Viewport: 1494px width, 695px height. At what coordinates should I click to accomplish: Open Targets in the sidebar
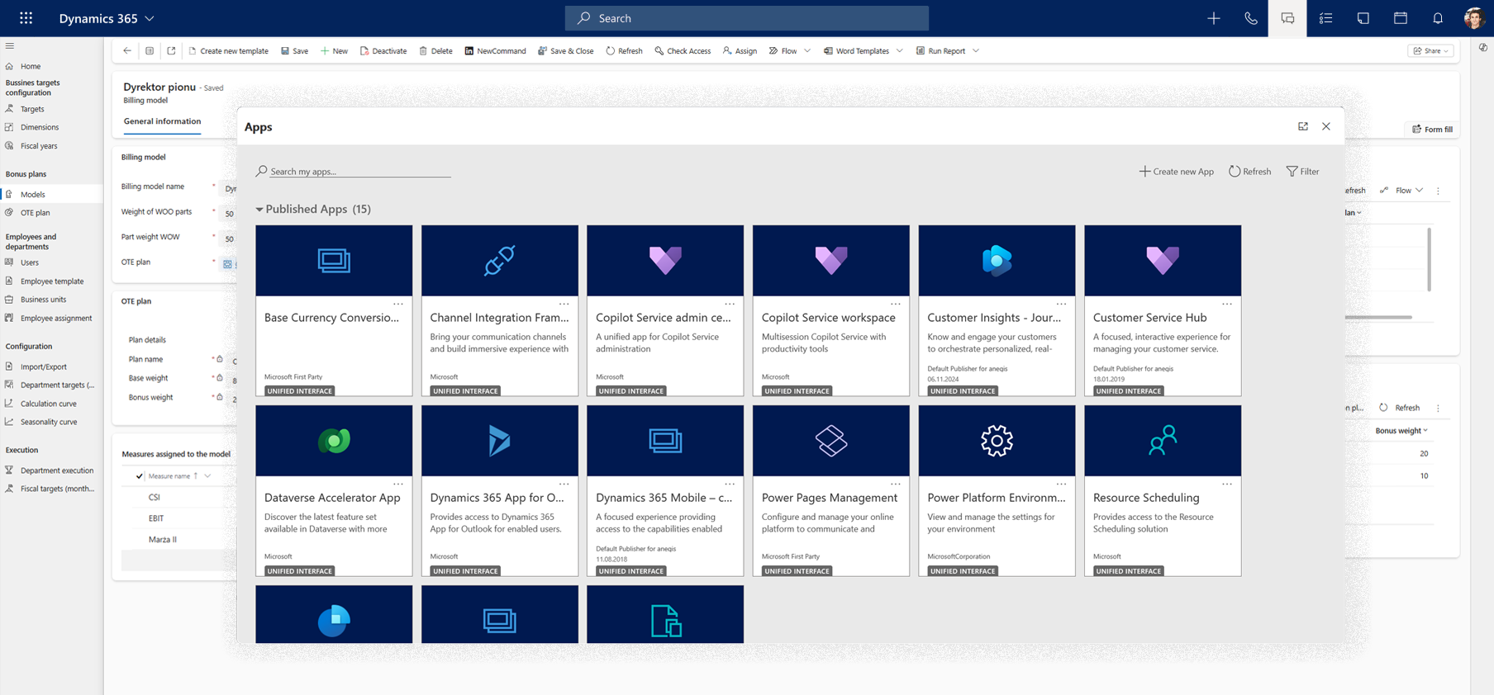click(32, 109)
